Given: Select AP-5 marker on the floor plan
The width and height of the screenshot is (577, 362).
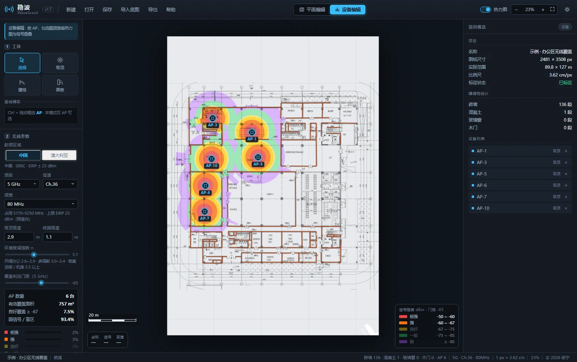Looking at the screenshot, I should (258, 157).
